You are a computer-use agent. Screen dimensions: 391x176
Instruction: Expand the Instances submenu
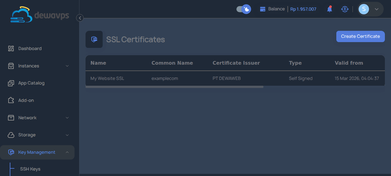(x=67, y=66)
